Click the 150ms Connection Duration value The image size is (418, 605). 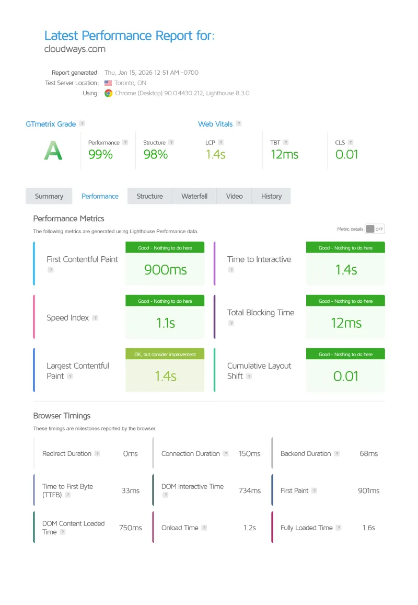pos(249,454)
